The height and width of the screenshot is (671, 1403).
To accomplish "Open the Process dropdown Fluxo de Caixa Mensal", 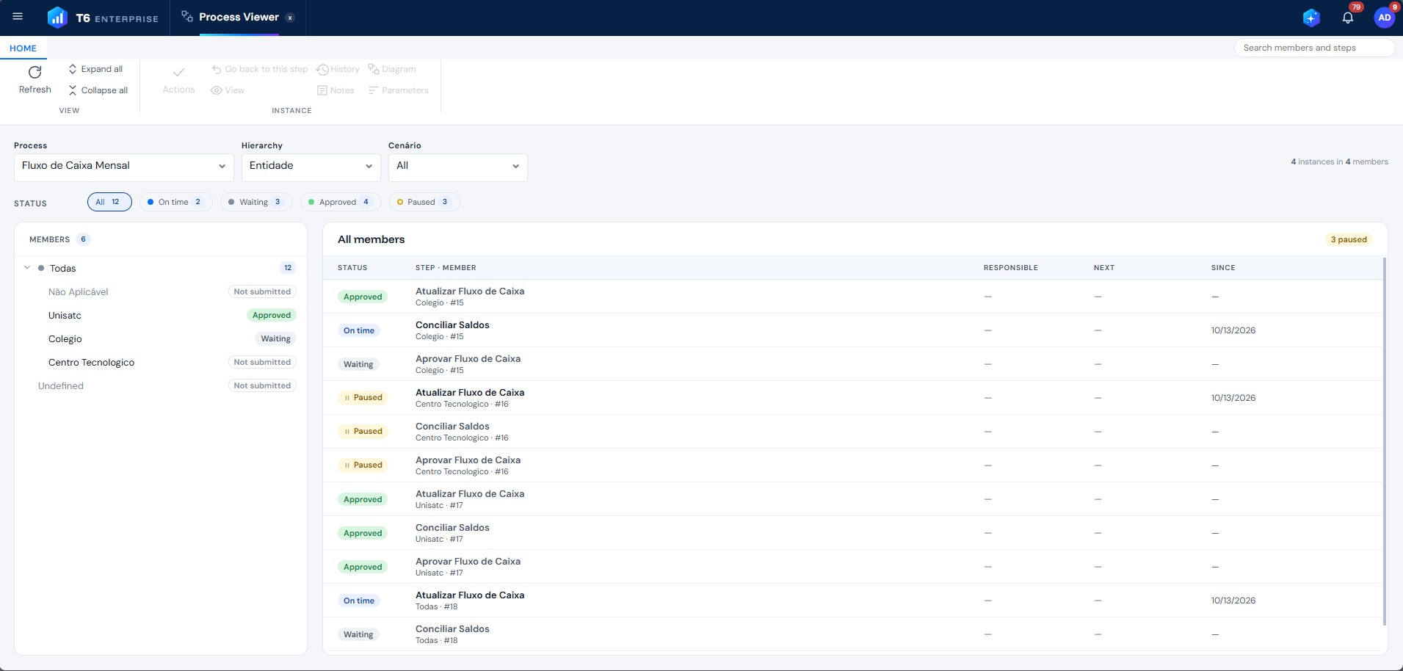I will click(124, 166).
